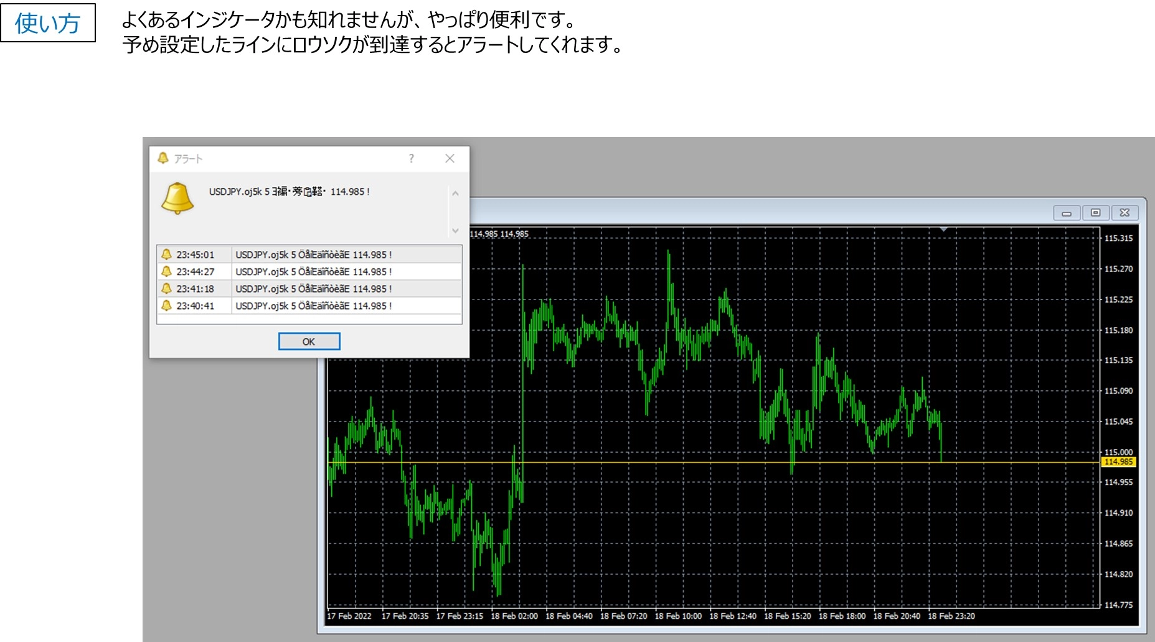Close the USDJPY chart window
Viewport: 1155px width, 642px height.
[x=1124, y=213]
